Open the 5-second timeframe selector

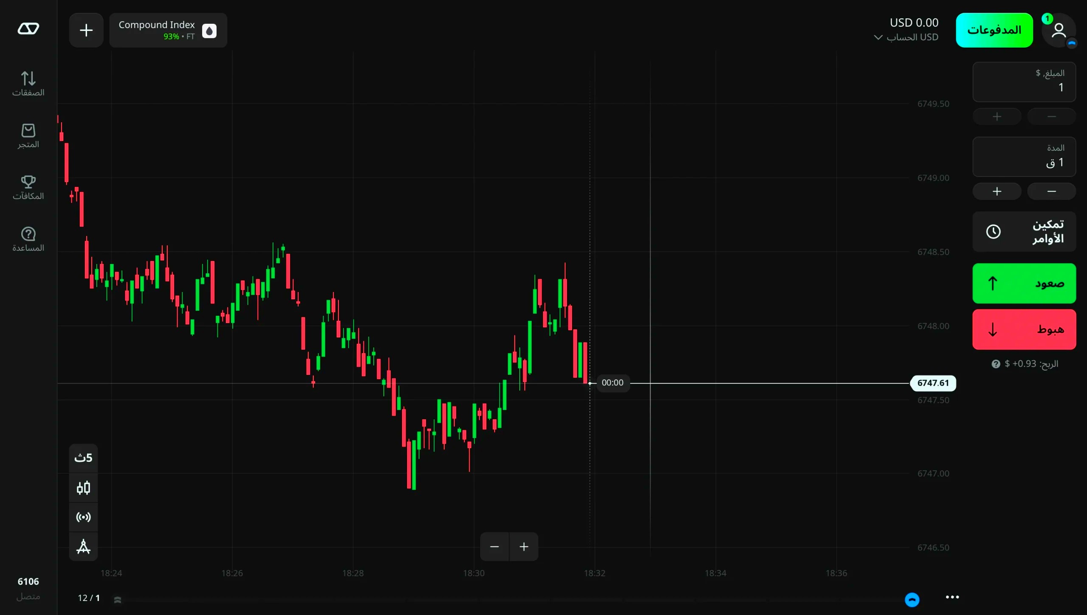(x=83, y=458)
